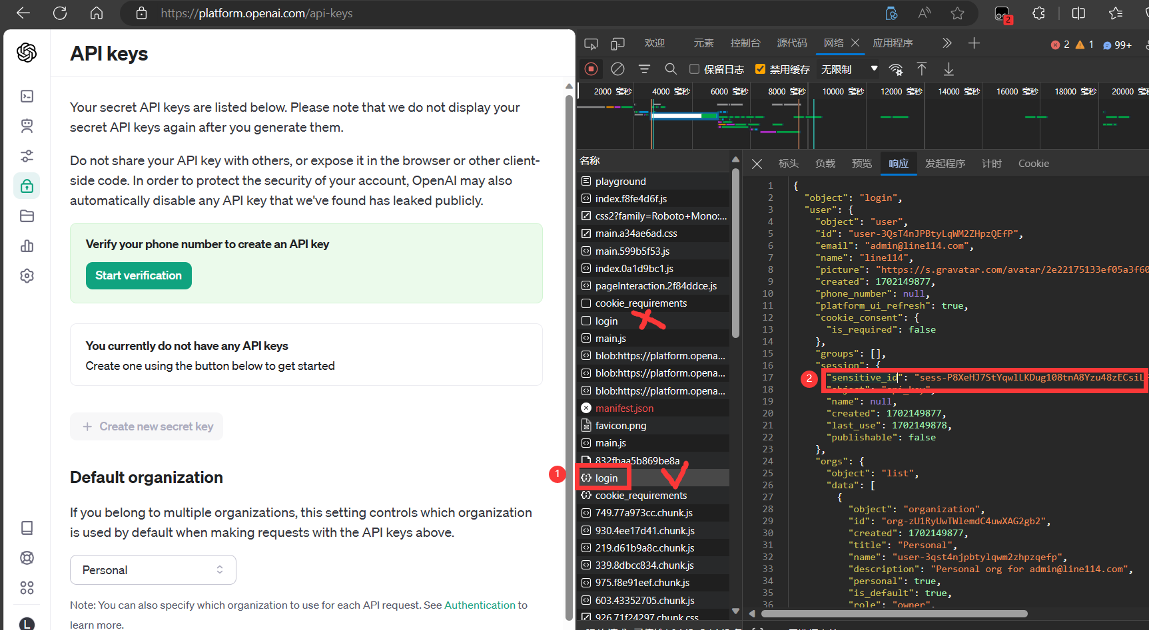
Task: Click Create new secret key button
Action: click(x=147, y=426)
